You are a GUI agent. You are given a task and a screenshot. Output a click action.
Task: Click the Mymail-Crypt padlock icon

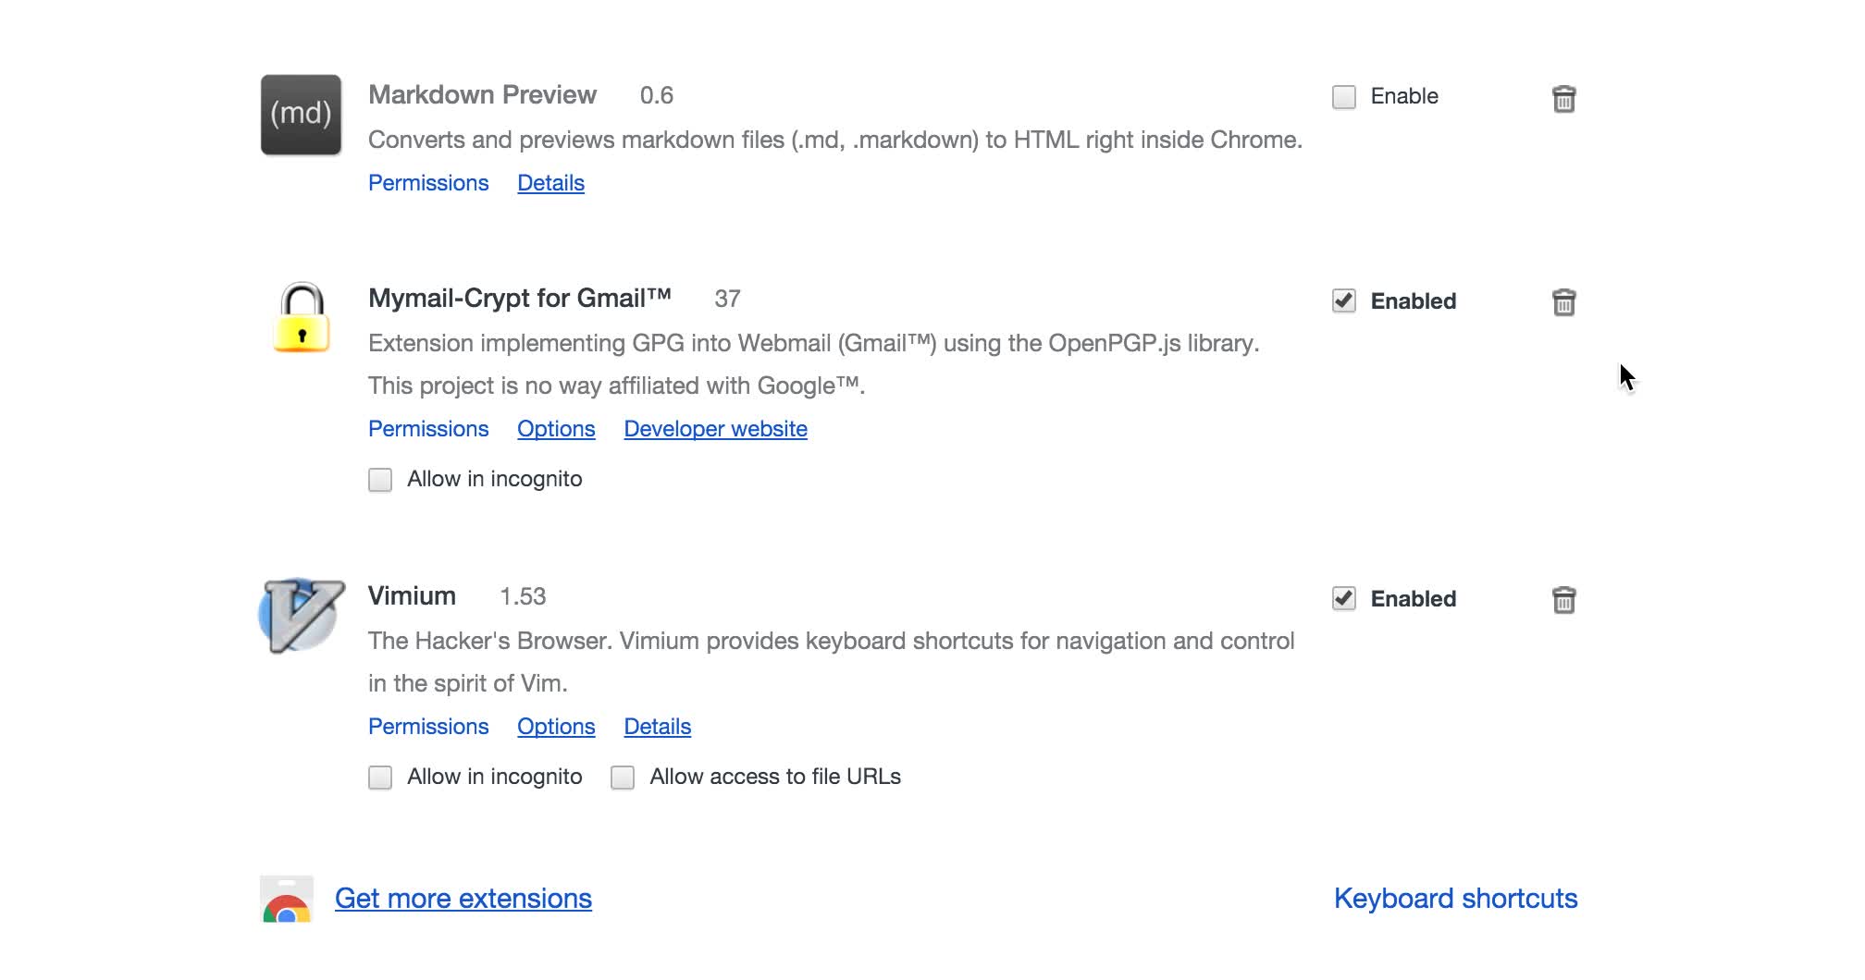(302, 318)
